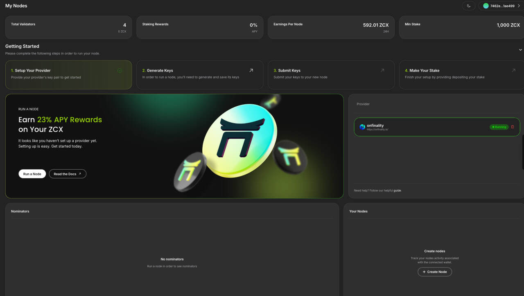
Task: Click the Provider panel heading
Action: pos(363,104)
